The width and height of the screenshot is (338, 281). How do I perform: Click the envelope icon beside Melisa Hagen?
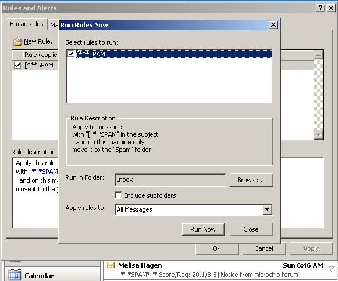click(111, 265)
